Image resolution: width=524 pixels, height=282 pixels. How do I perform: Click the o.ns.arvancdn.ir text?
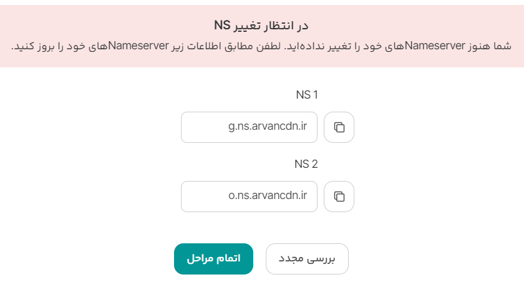268,197
